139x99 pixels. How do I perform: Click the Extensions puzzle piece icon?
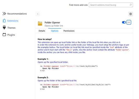point(4,21)
